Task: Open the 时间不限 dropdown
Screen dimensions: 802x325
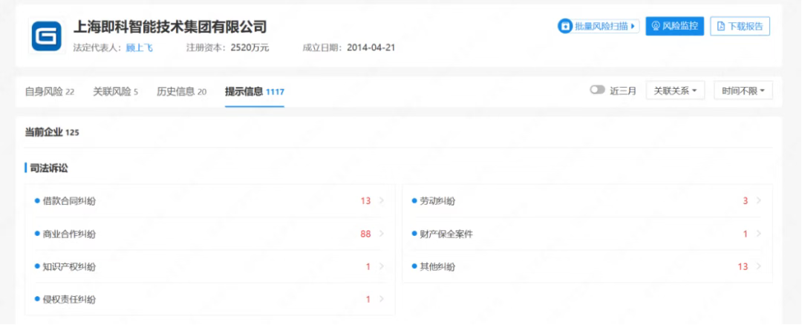Action: pyautogui.click(x=743, y=91)
